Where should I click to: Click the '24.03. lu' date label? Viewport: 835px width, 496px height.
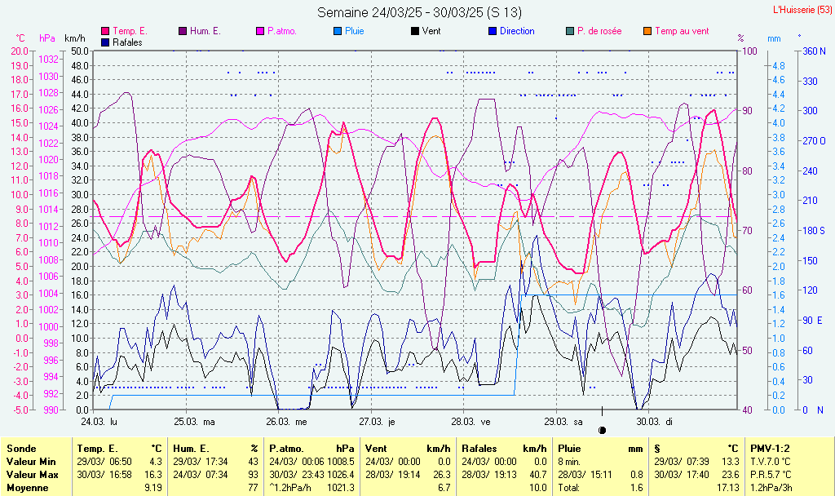99,422
